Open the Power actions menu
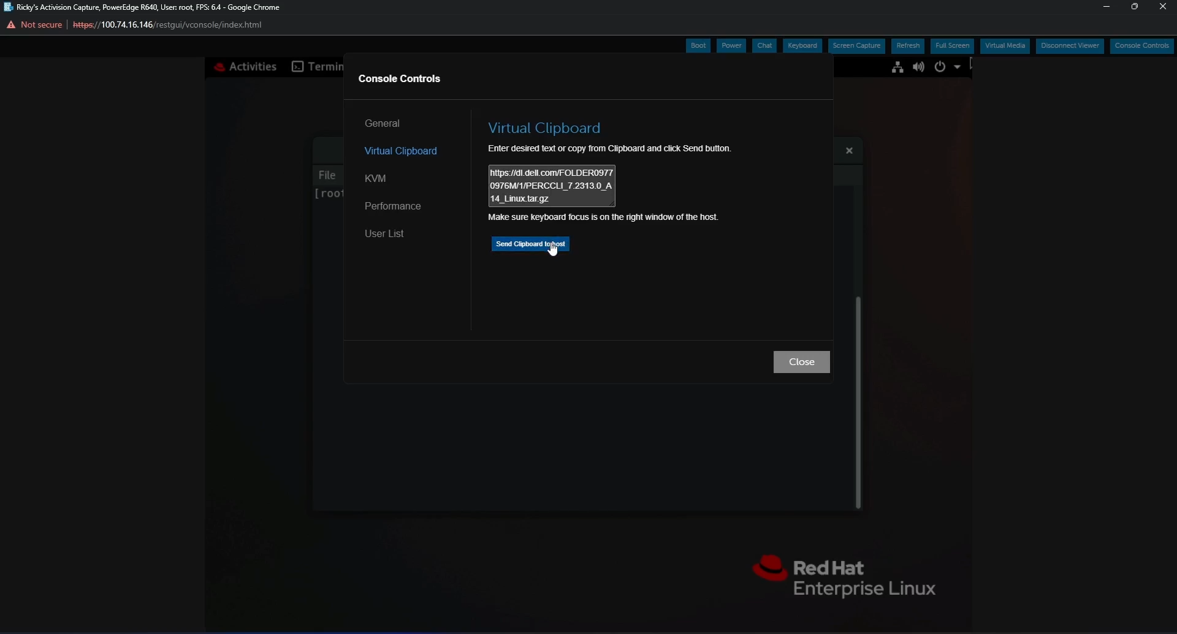This screenshot has height=634, width=1177. click(731, 45)
